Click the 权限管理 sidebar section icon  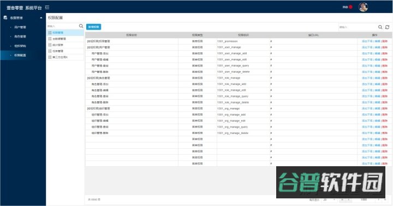click(x=5, y=17)
